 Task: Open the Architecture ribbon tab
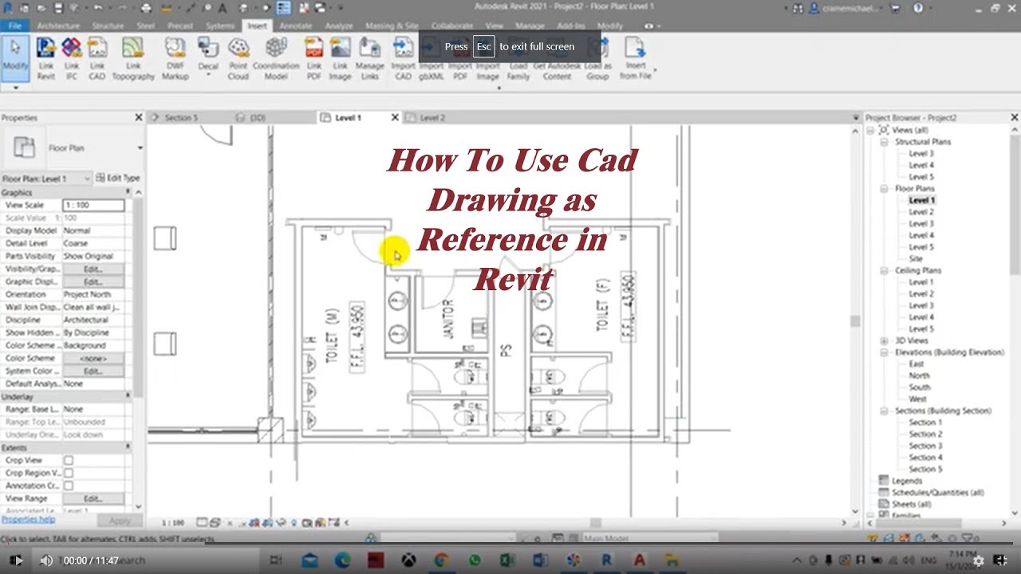click(58, 26)
